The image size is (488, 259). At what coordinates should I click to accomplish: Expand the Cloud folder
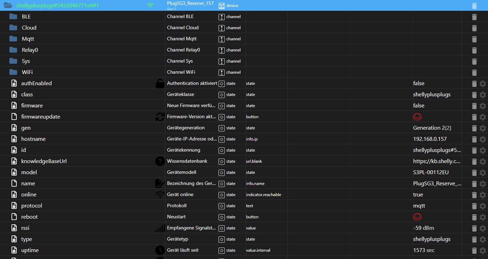(x=13, y=27)
